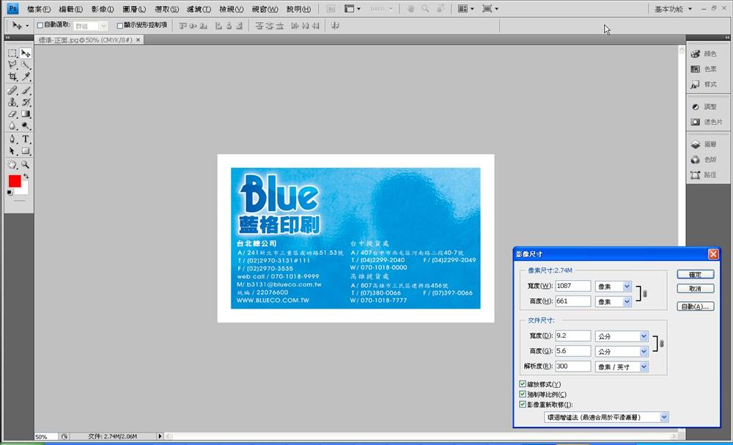Click the 確定 button to confirm
Image resolution: width=733 pixels, height=445 pixels.
695,274
